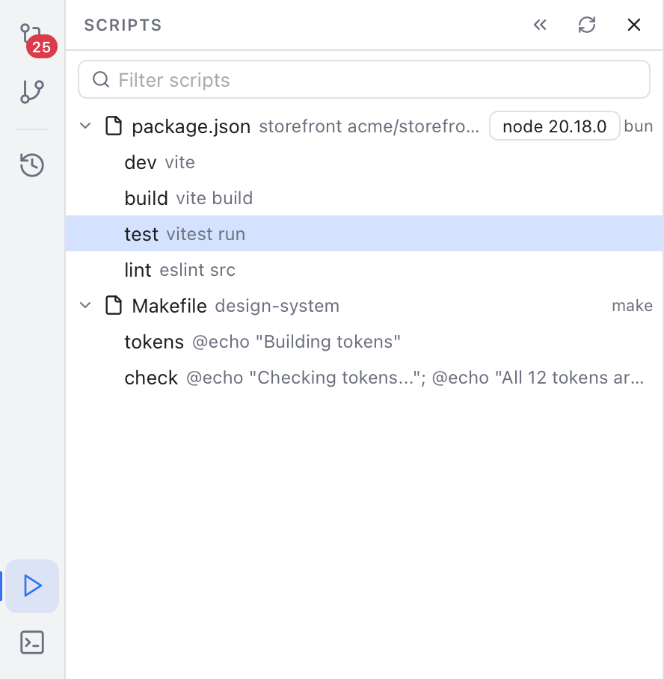Screen dimensions: 664x679
Task: Close the Scripts panel
Action: tap(633, 25)
